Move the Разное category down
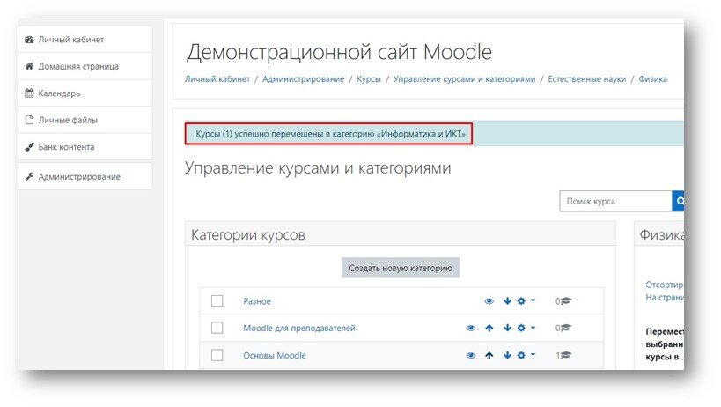This screenshot has width=721, height=407. (x=507, y=300)
